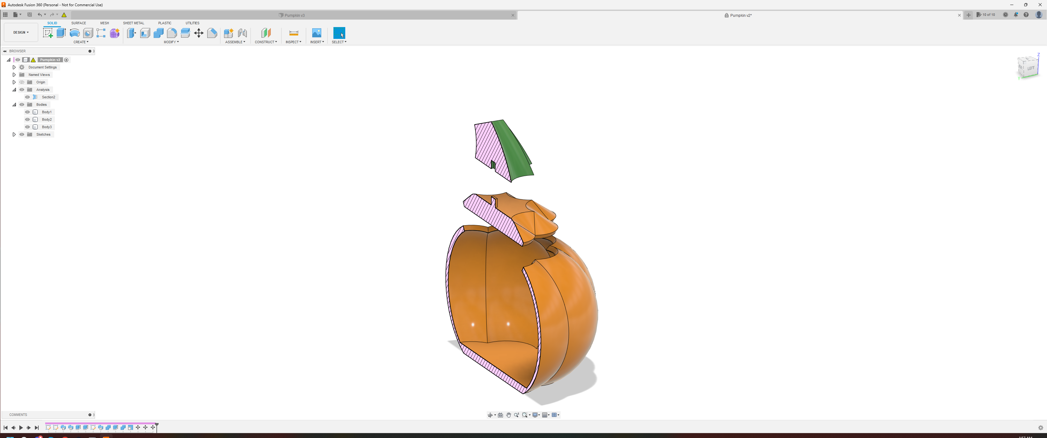Image resolution: width=1047 pixels, height=438 pixels.
Task: Click the Measure icon in Inspect
Action: pos(294,33)
